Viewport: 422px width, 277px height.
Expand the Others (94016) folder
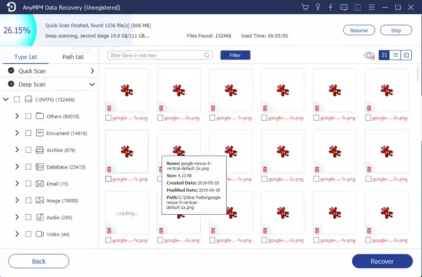(17, 116)
